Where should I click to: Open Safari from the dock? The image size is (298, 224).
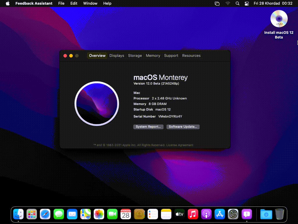[x=45, y=214]
